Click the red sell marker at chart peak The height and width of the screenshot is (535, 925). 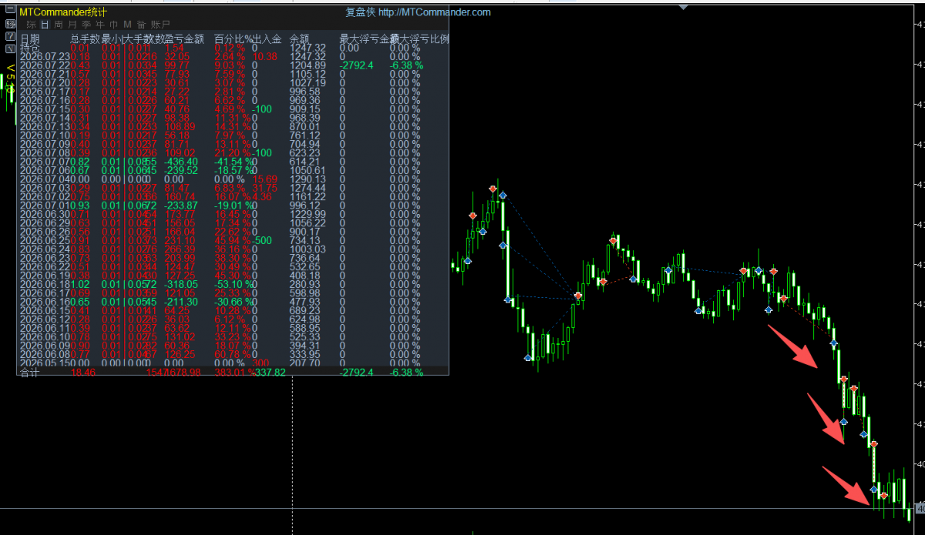pos(493,189)
